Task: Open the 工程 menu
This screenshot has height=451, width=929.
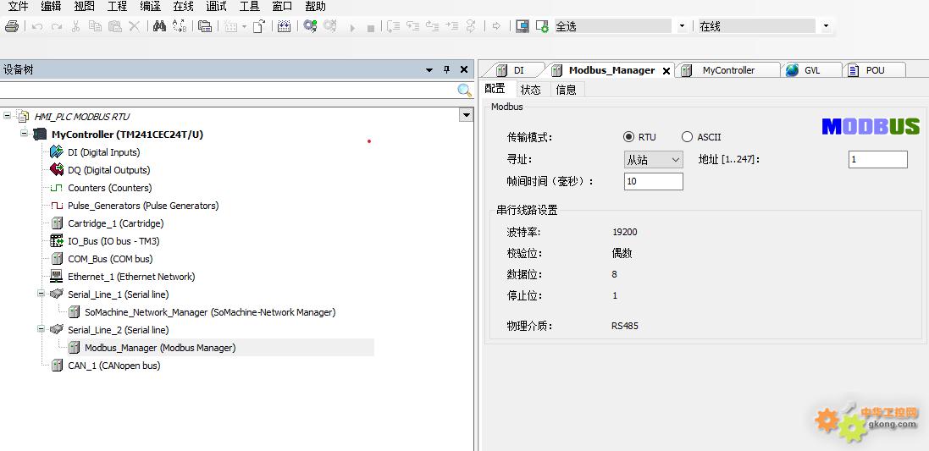Action: click(x=118, y=7)
